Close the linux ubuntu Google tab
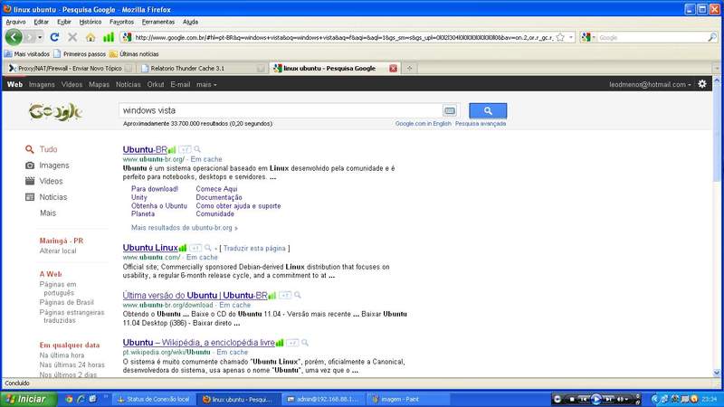 coord(393,69)
